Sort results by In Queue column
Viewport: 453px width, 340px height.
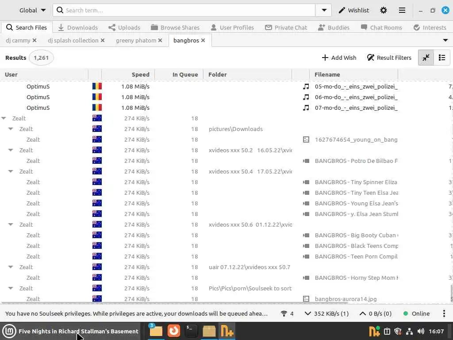pos(179,74)
